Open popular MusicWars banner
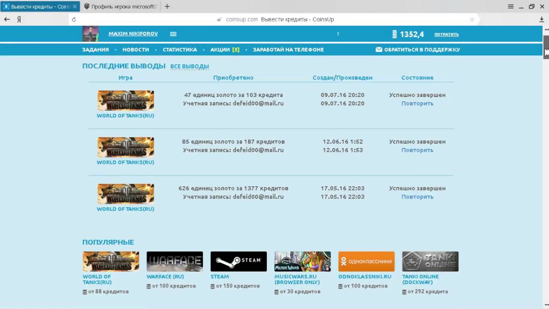Viewport: 549px width, 309px height. point(302,261)
